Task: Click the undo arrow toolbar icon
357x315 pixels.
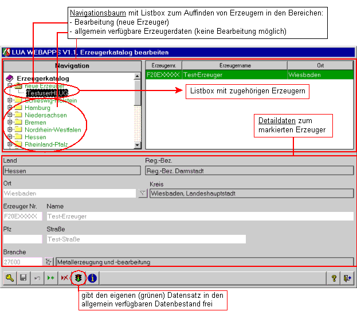Action: [37, 278]
